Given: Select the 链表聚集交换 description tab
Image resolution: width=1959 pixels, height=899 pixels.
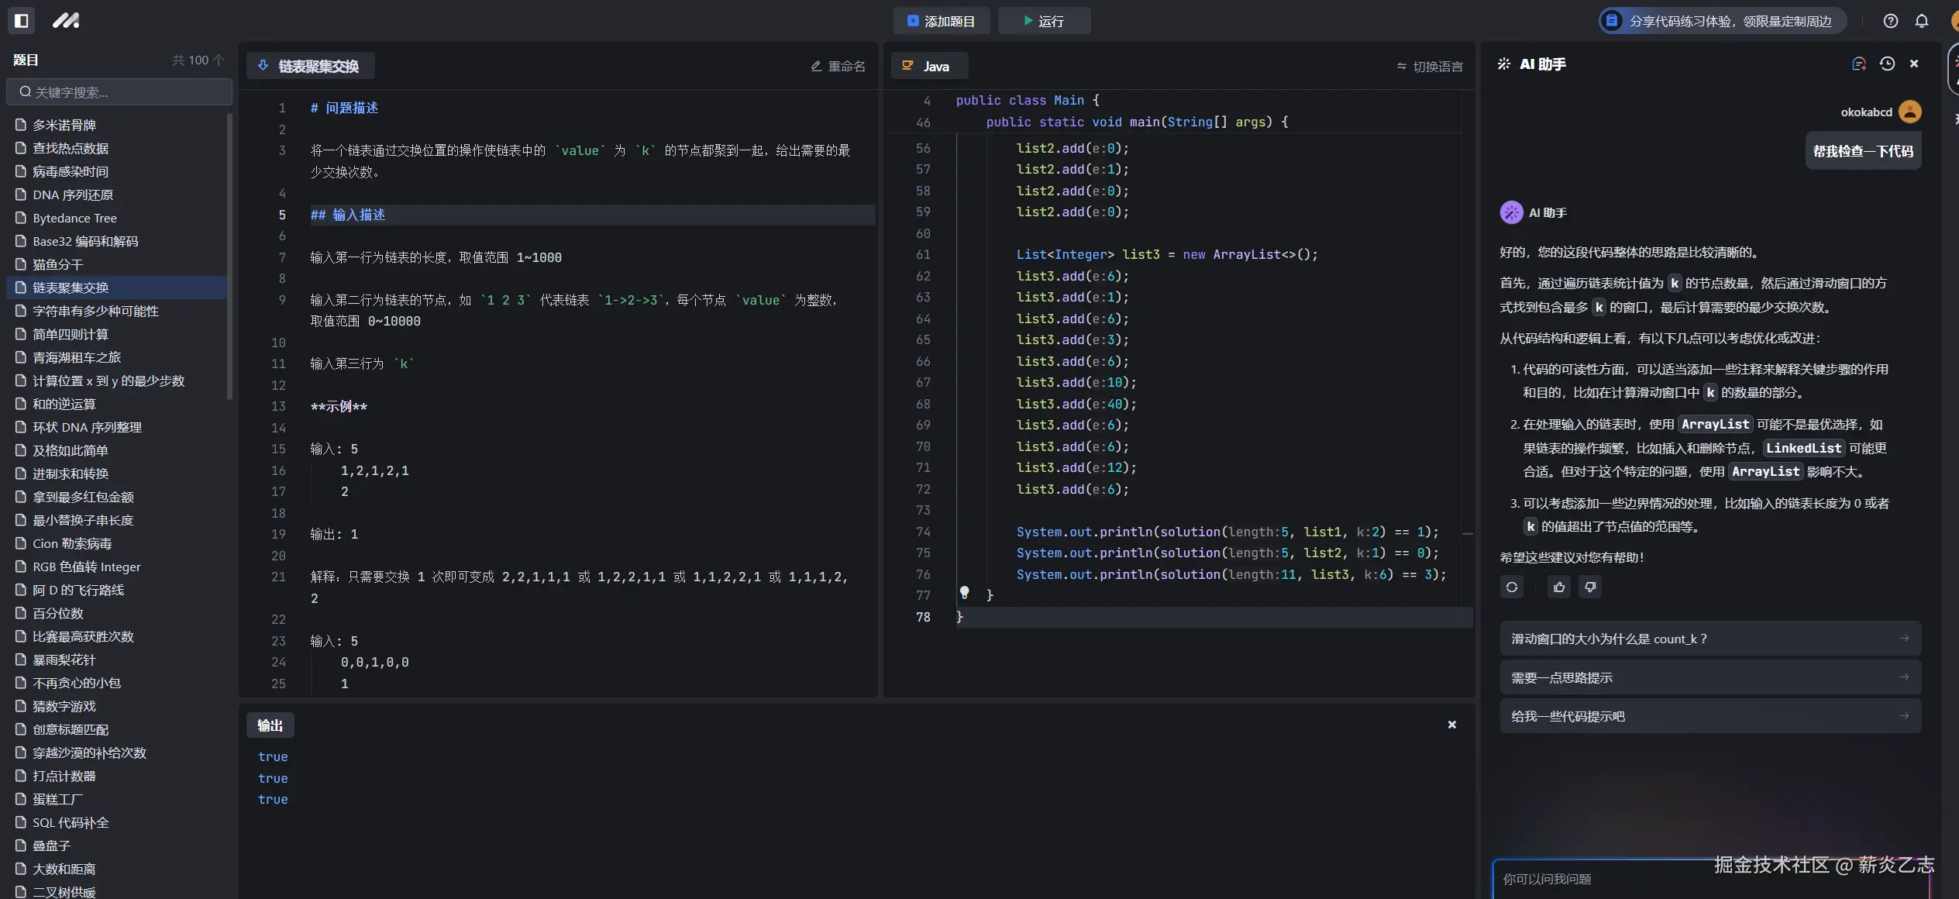Looking at the screenshot, I should [310, 67].
